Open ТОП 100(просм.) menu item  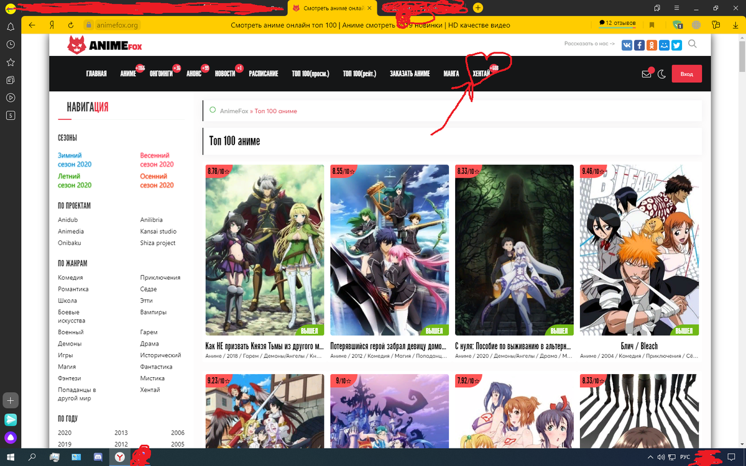[310, 73]
